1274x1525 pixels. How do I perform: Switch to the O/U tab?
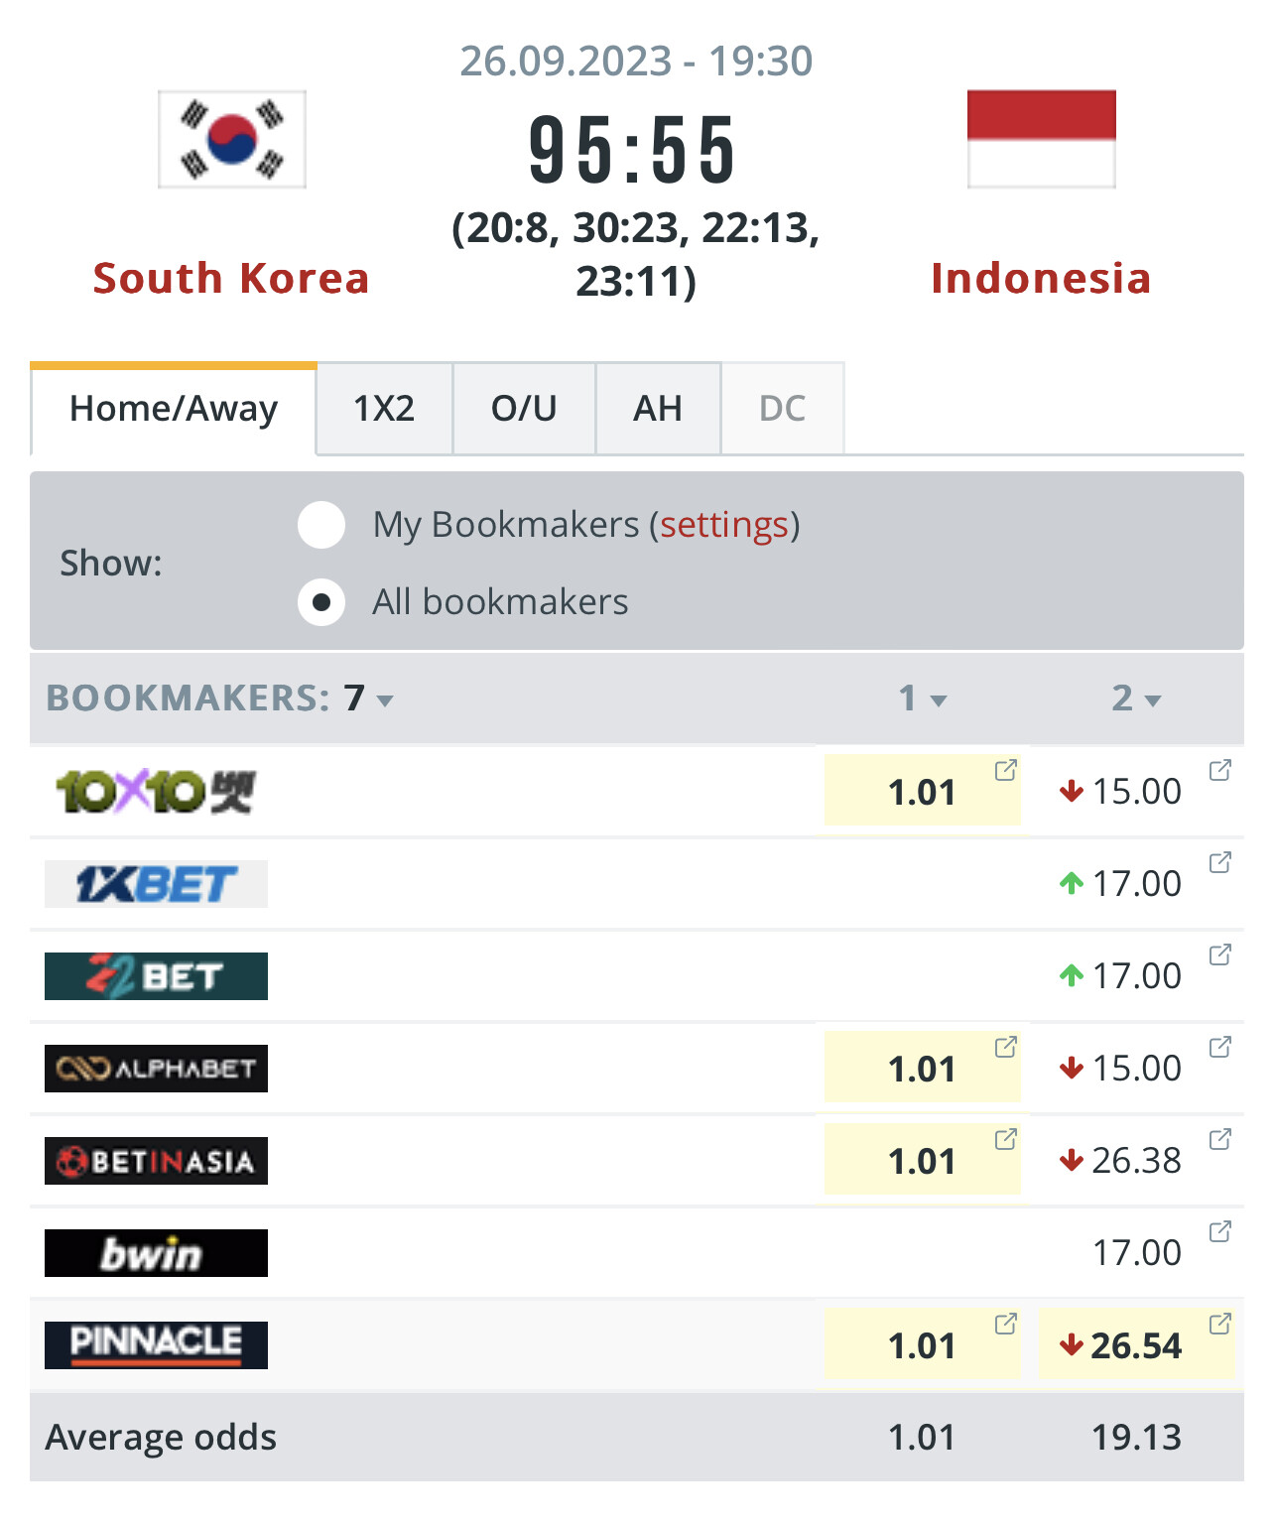[524, 409]
